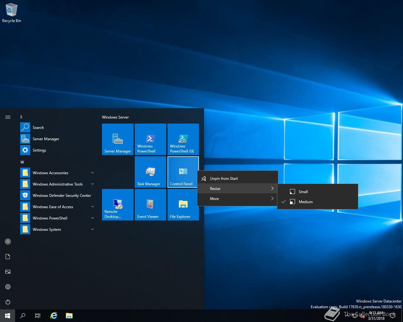Launch the Remote Desktop tile

click(118, 205)
